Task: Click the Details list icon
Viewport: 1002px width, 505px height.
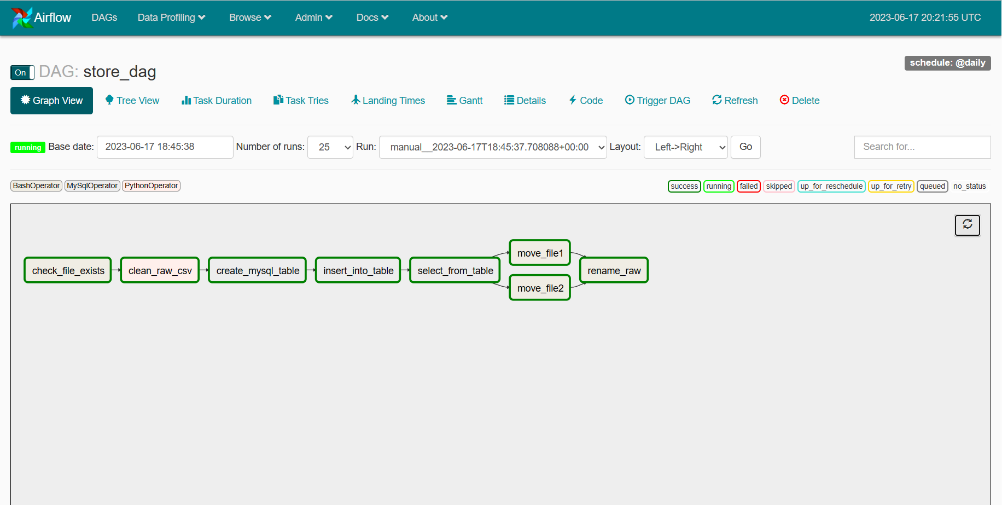Action: click(509, 100)
